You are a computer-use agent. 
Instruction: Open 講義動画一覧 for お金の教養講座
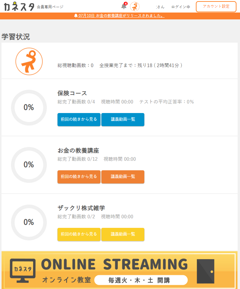click(123, 177)
